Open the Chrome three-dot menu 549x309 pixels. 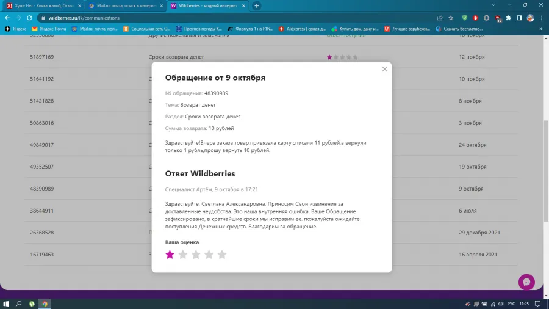[542, 18]
